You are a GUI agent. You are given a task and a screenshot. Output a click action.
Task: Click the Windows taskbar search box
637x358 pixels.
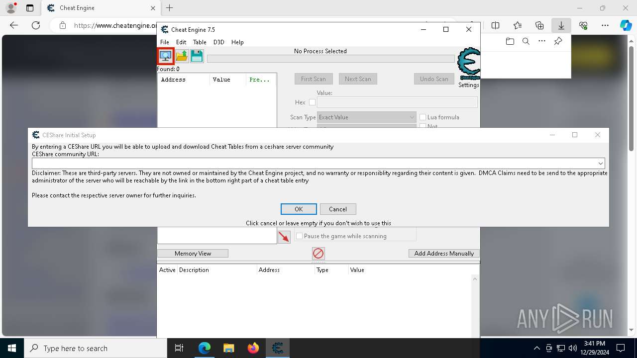96,348
